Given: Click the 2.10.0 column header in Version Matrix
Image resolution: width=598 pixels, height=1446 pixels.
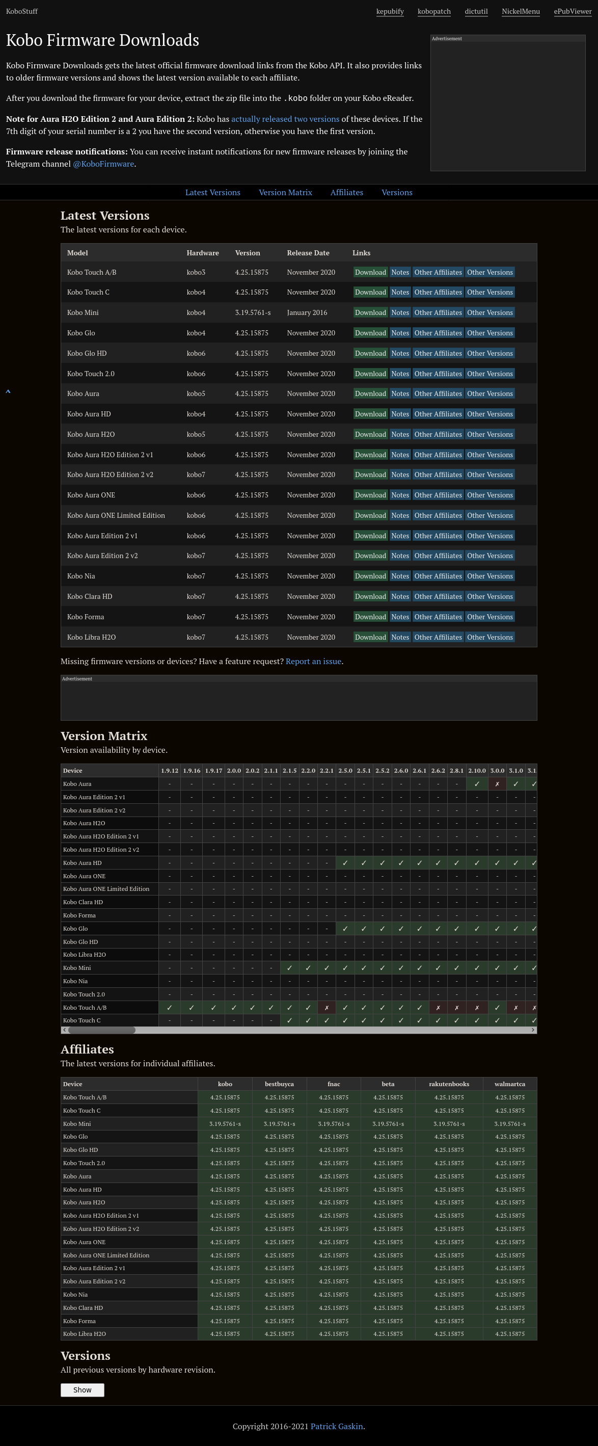Looking at the screenshot, I should pyautogui.click(x=477, y=771).
